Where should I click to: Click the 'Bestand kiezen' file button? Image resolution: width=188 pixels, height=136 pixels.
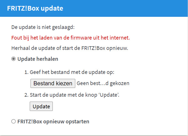(x=53, y=84)
